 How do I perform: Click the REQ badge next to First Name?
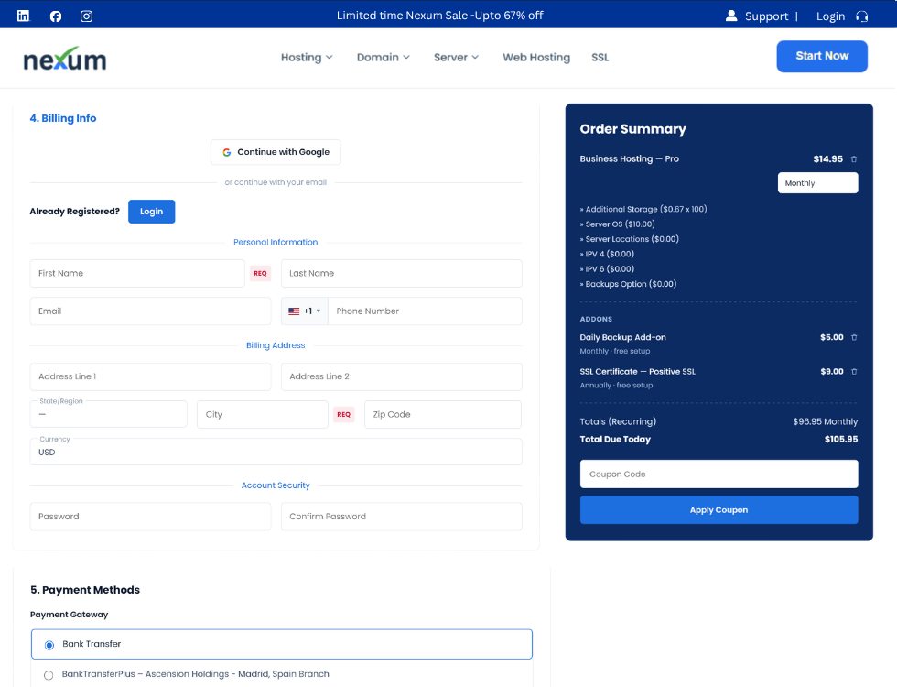point(260,273)
